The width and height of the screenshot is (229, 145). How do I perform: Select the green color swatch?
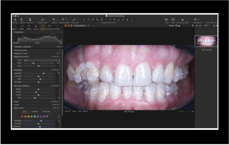(x=32, y=116)
